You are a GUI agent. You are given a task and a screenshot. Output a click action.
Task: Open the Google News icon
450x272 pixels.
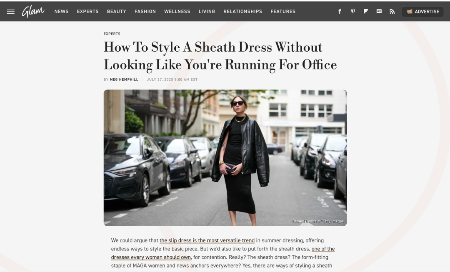[379, 12]
